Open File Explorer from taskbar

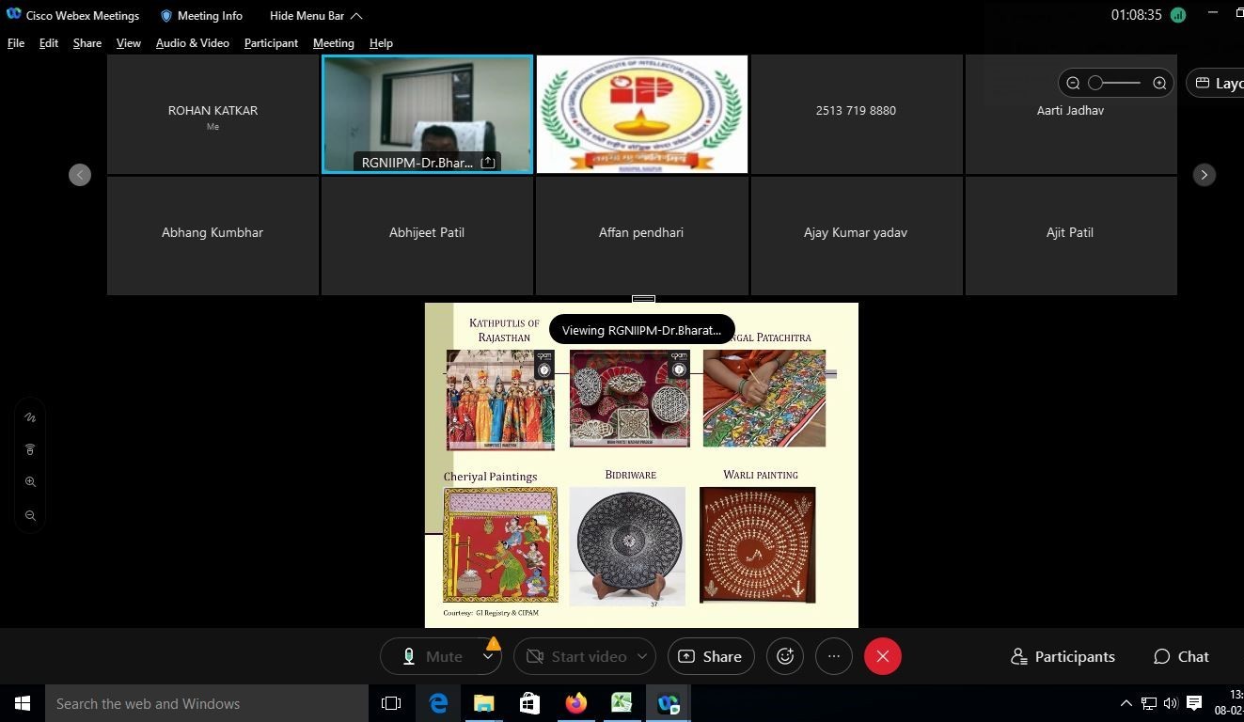coord(483,703)
